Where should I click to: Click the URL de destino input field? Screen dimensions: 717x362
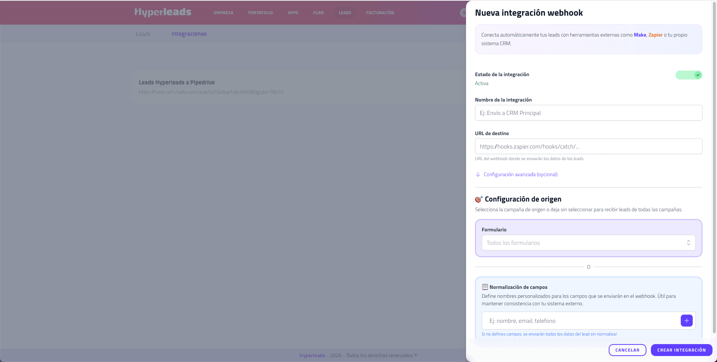pyautogui.click(x=588, y=146)
